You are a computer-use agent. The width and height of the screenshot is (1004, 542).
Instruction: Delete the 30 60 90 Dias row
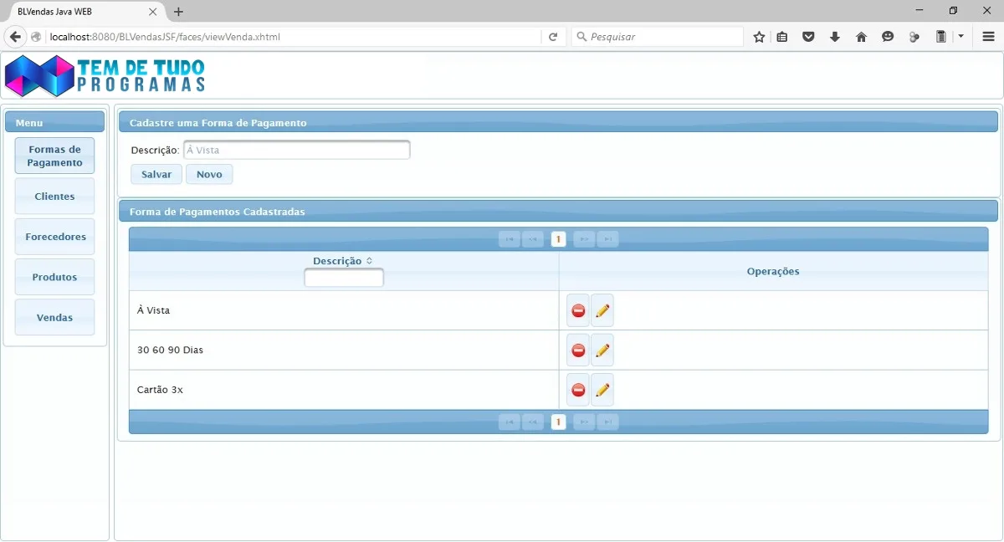pos(578,350)
